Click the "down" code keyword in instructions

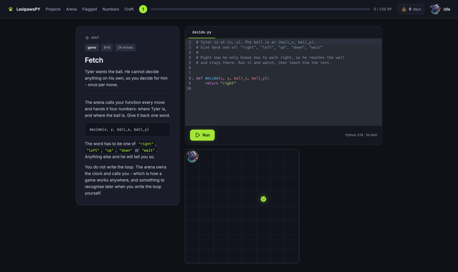coord(126,150)
